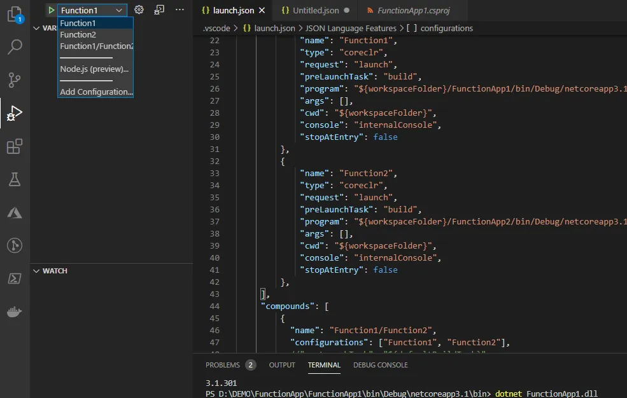Viewport: 627px width, 398px height.
Task: Open the Explorer view in activity bar
Action: 14,13
